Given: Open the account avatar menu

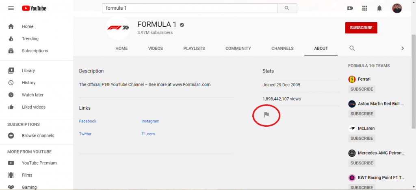Looking at the screenshot, I should tap(397, 8).
